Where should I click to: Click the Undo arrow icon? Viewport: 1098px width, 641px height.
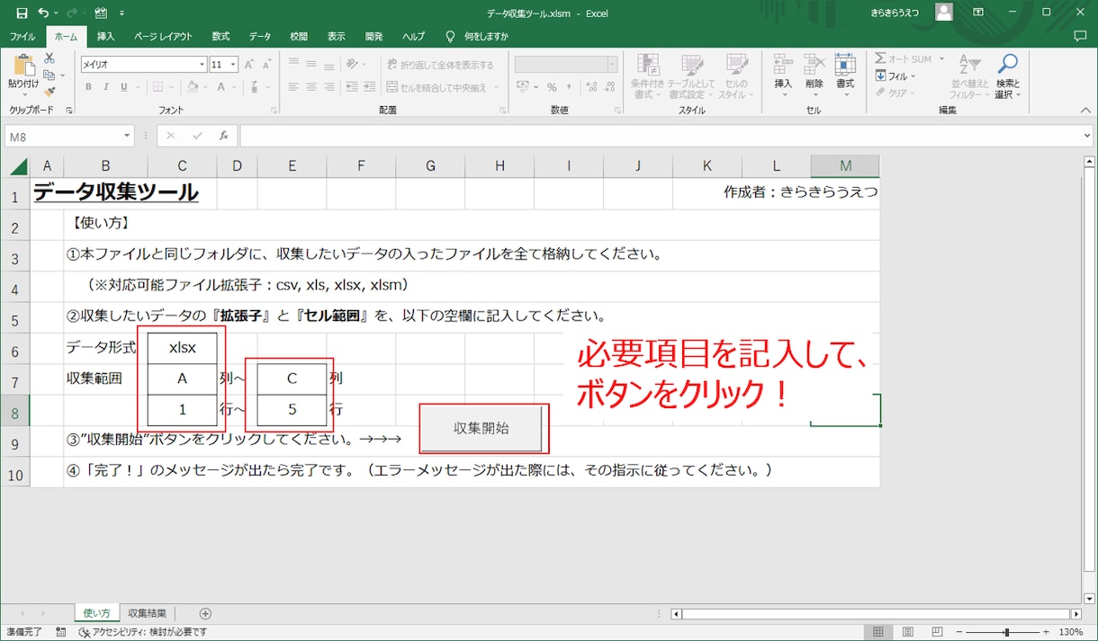click(x=44, y=13)
